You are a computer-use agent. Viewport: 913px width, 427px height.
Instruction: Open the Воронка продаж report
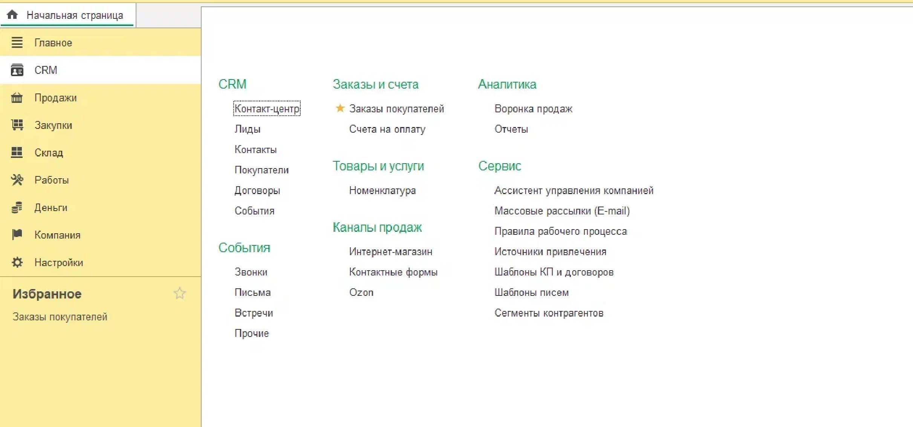(533, 109)
